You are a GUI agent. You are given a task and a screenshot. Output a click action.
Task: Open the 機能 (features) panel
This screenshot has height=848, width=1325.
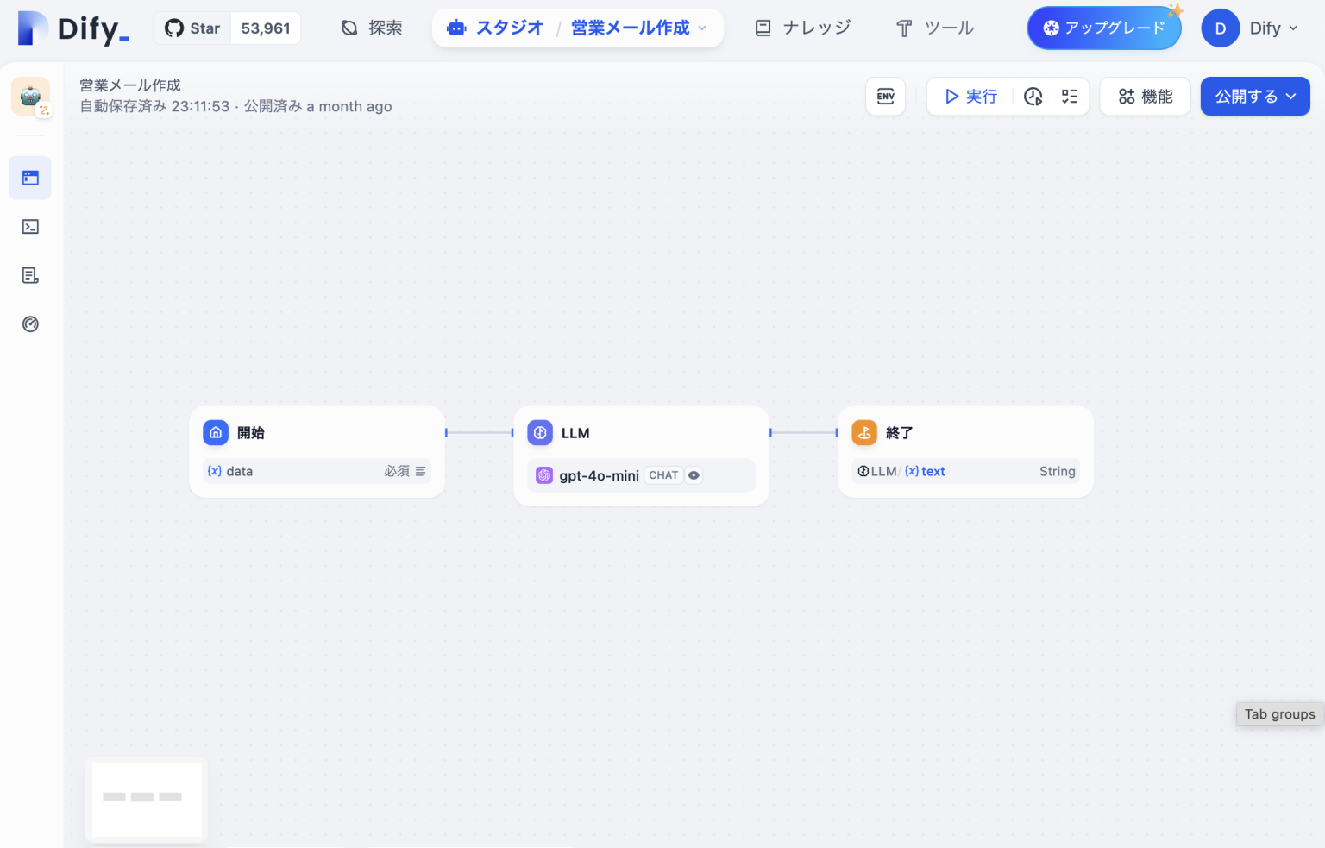click(1145, 96)
